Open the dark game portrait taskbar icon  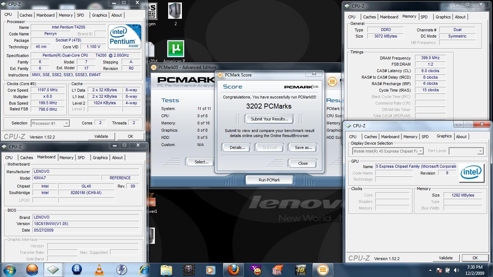pos(189,269)
